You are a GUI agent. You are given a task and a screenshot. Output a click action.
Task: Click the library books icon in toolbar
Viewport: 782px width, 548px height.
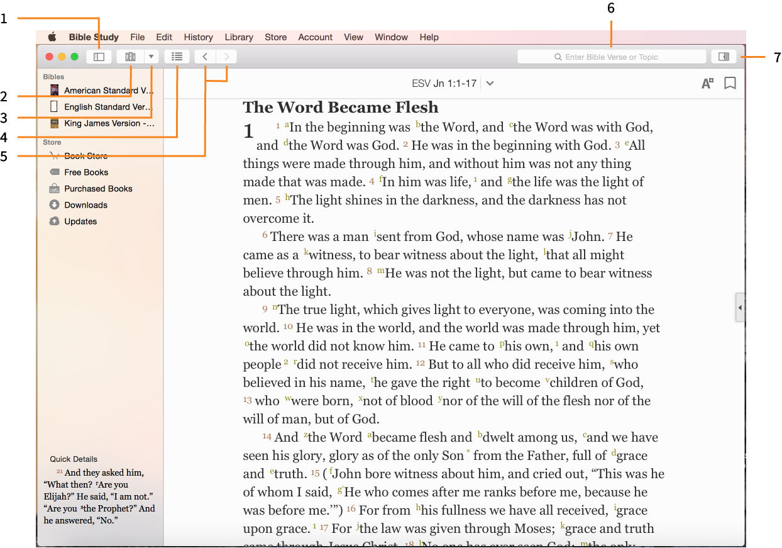(130, 57)
